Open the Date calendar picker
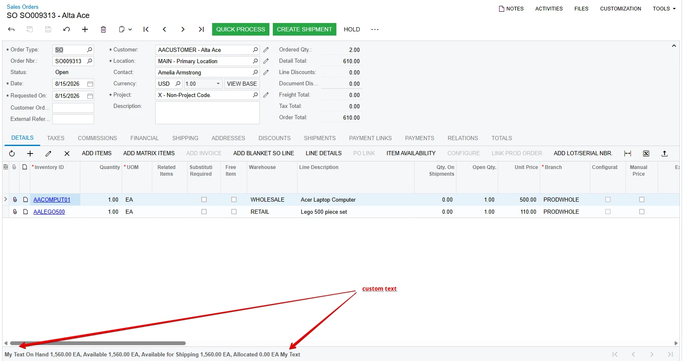The image size is (687, 361). pos(90,84)
